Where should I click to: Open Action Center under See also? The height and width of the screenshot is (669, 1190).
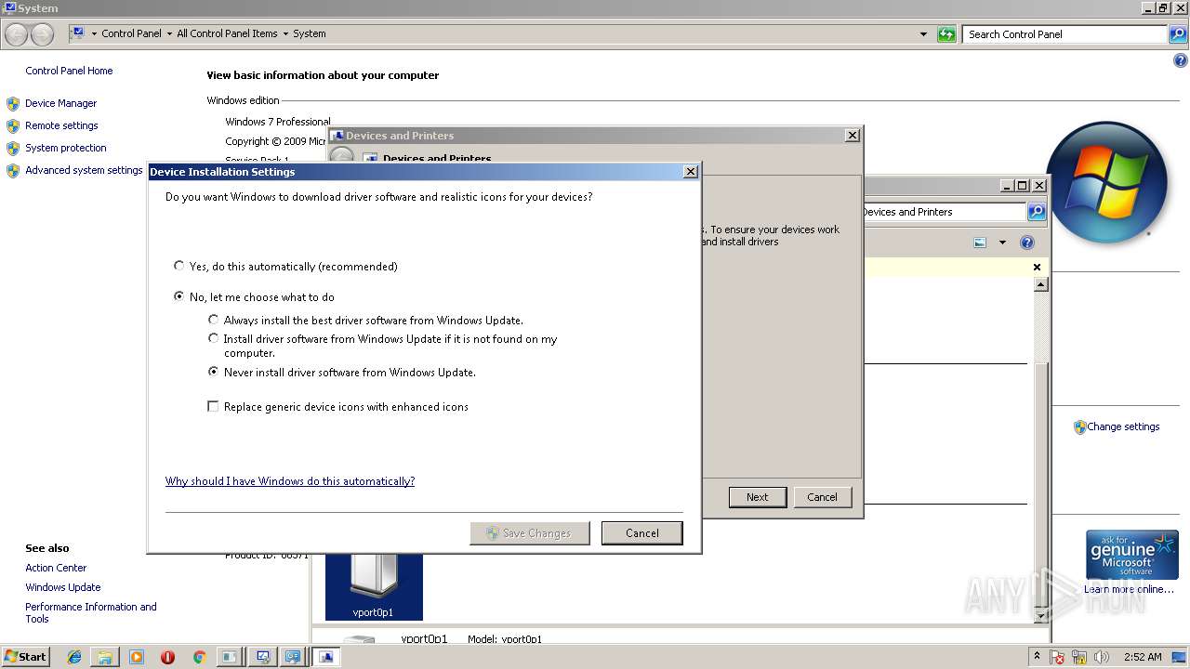tap(56, 568)
